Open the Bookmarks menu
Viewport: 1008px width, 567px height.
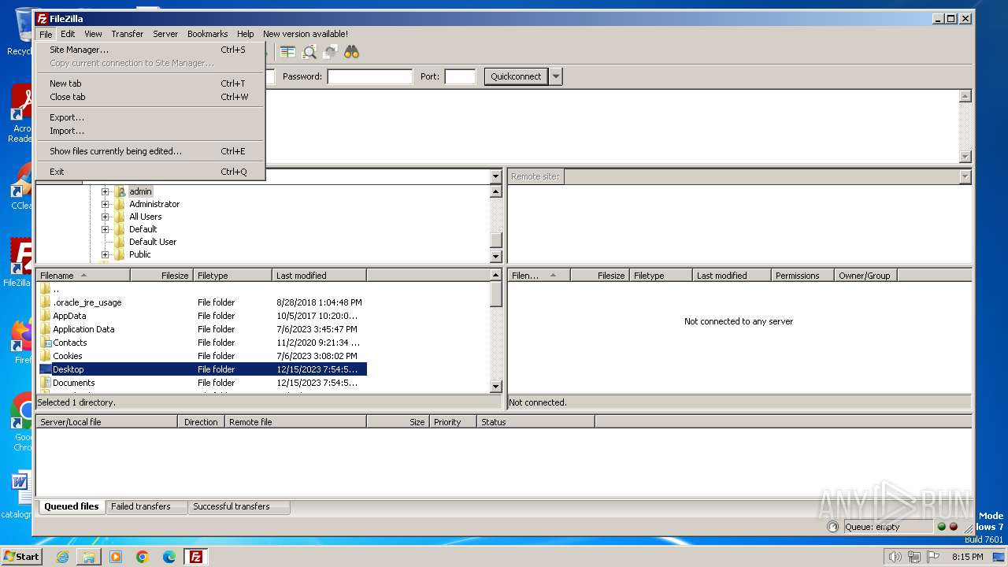coord(207,34)
